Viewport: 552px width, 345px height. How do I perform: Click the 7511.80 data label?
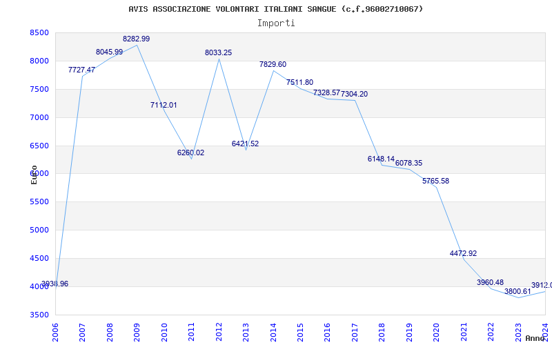tap(300, 83)
